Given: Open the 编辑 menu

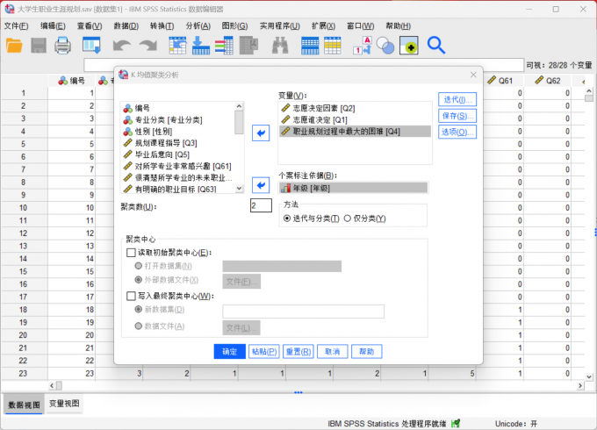Looking at the screenshot, I should (x=53, y=25).
